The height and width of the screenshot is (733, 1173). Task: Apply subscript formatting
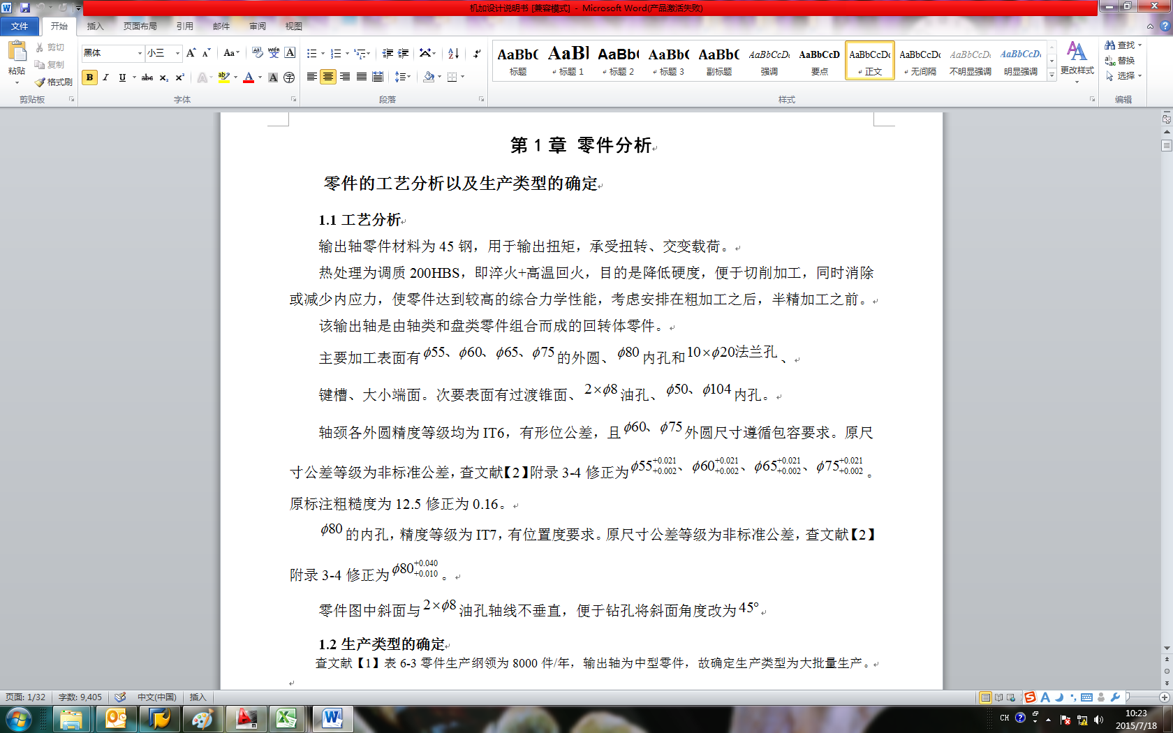164,77
